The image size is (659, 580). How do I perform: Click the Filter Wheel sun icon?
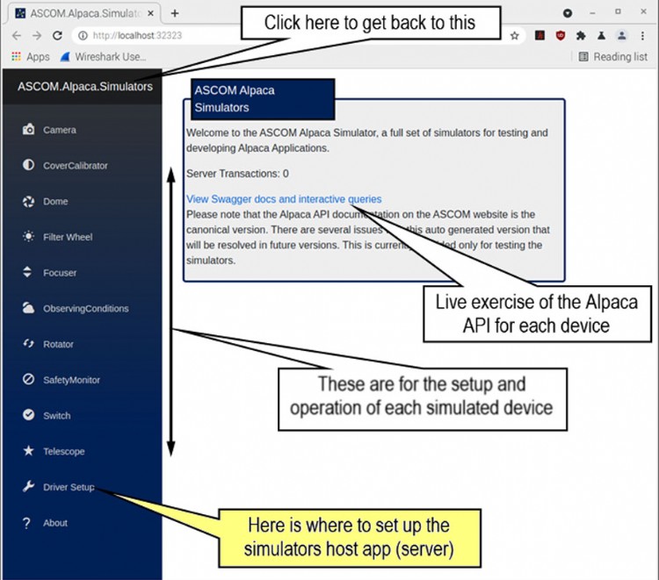(29, 236)
